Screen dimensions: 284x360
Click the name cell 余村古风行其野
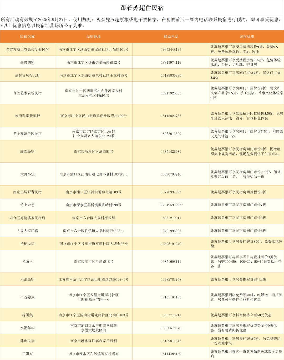coord(27,75)
